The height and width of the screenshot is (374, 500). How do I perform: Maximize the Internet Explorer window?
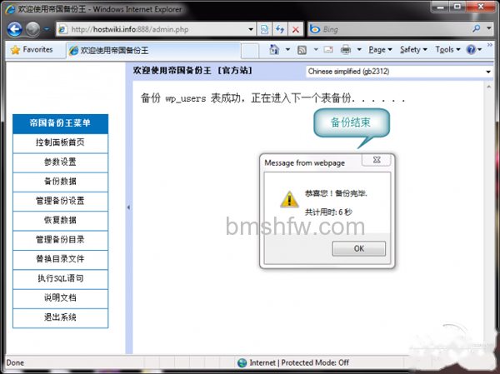(x=457, y=7)
